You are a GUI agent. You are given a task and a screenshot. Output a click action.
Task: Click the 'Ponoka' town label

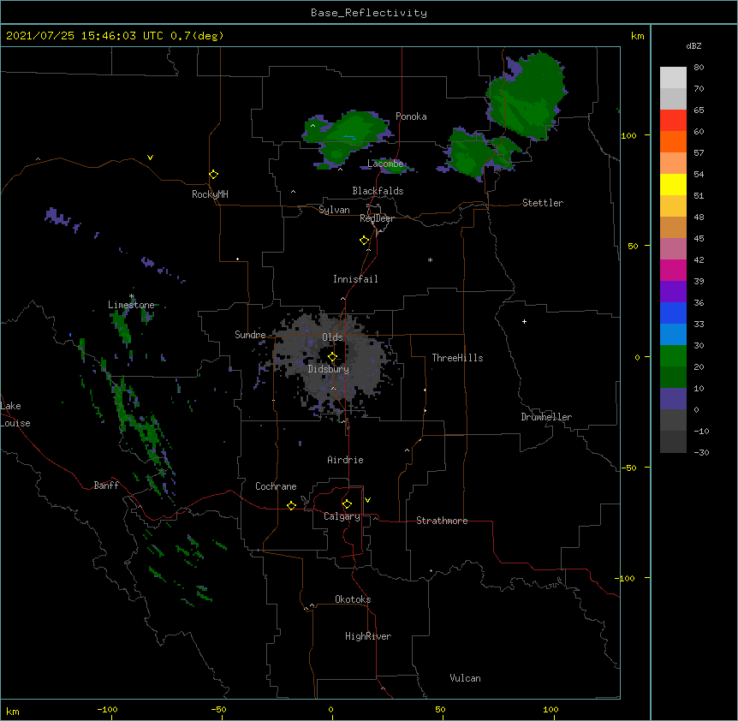(x=411, y=116)
